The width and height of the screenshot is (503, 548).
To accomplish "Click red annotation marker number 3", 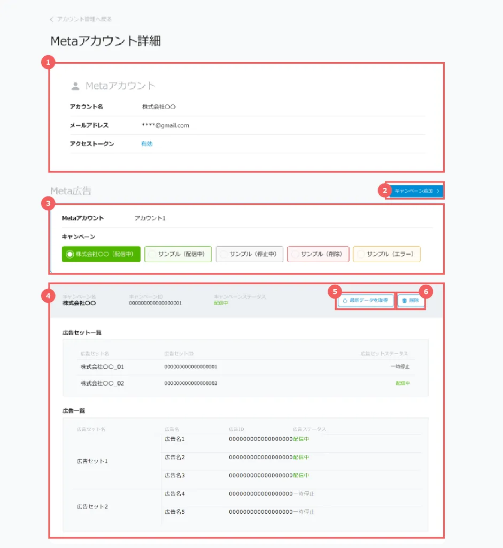I will click(49, 203).
